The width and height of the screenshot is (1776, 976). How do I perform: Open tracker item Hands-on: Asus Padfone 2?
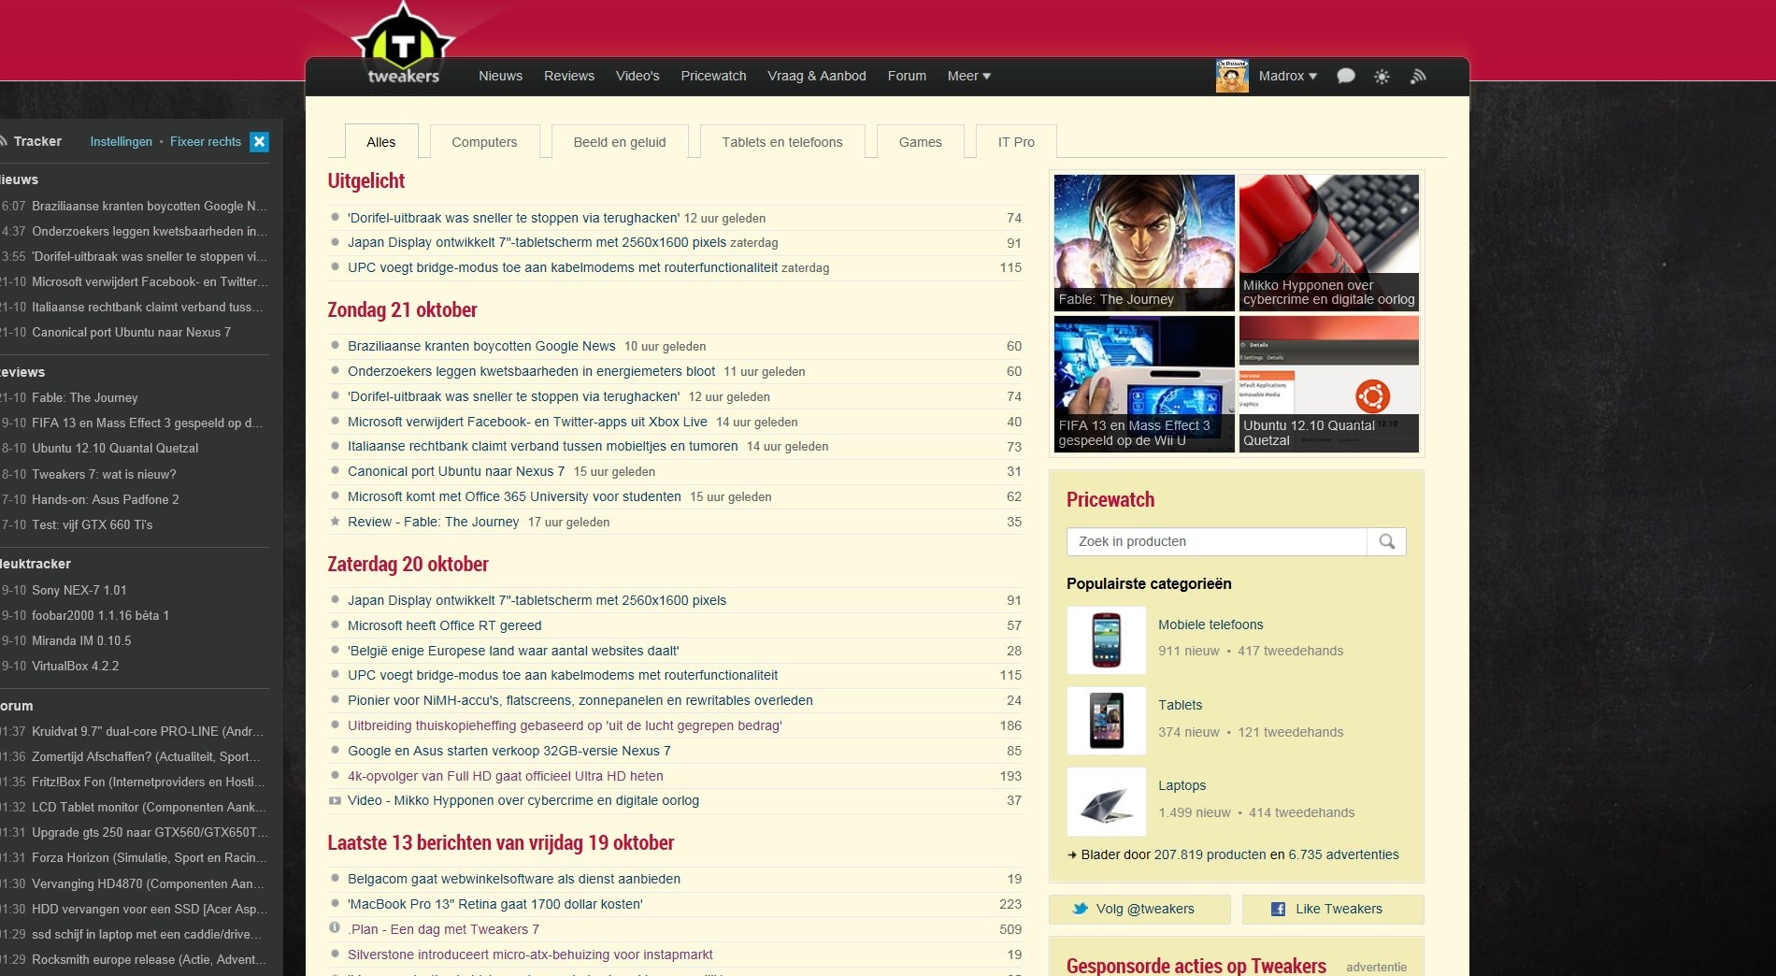[x=106, y=499]
